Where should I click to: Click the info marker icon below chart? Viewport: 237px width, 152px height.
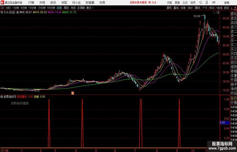pos(72,93)
